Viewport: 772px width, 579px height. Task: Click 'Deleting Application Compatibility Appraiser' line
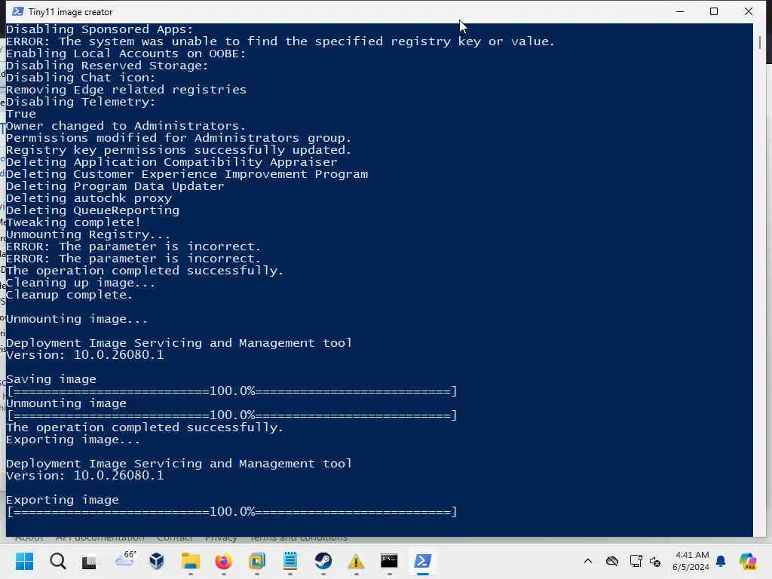point(172,162)
